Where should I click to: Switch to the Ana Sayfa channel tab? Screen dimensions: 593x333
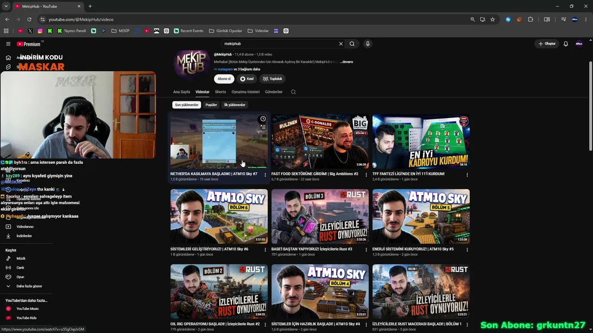[x=182, y=92]
